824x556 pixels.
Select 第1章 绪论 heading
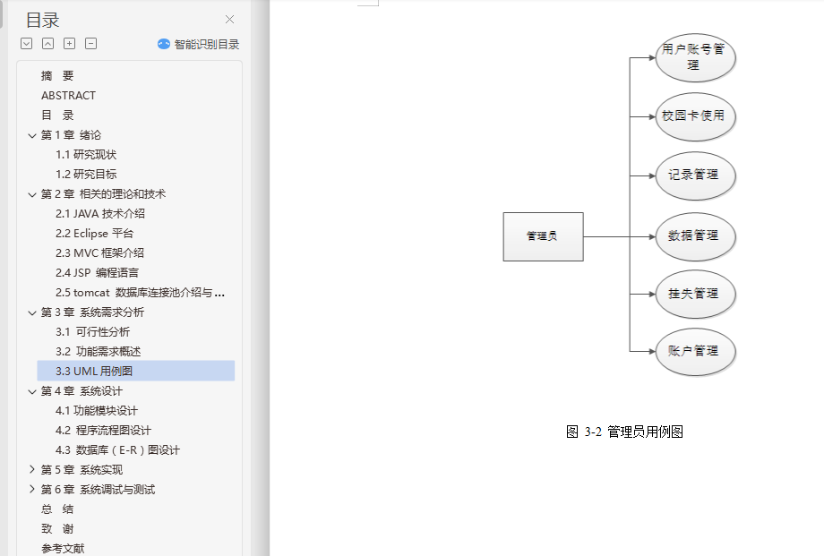[x=71, y=135]
